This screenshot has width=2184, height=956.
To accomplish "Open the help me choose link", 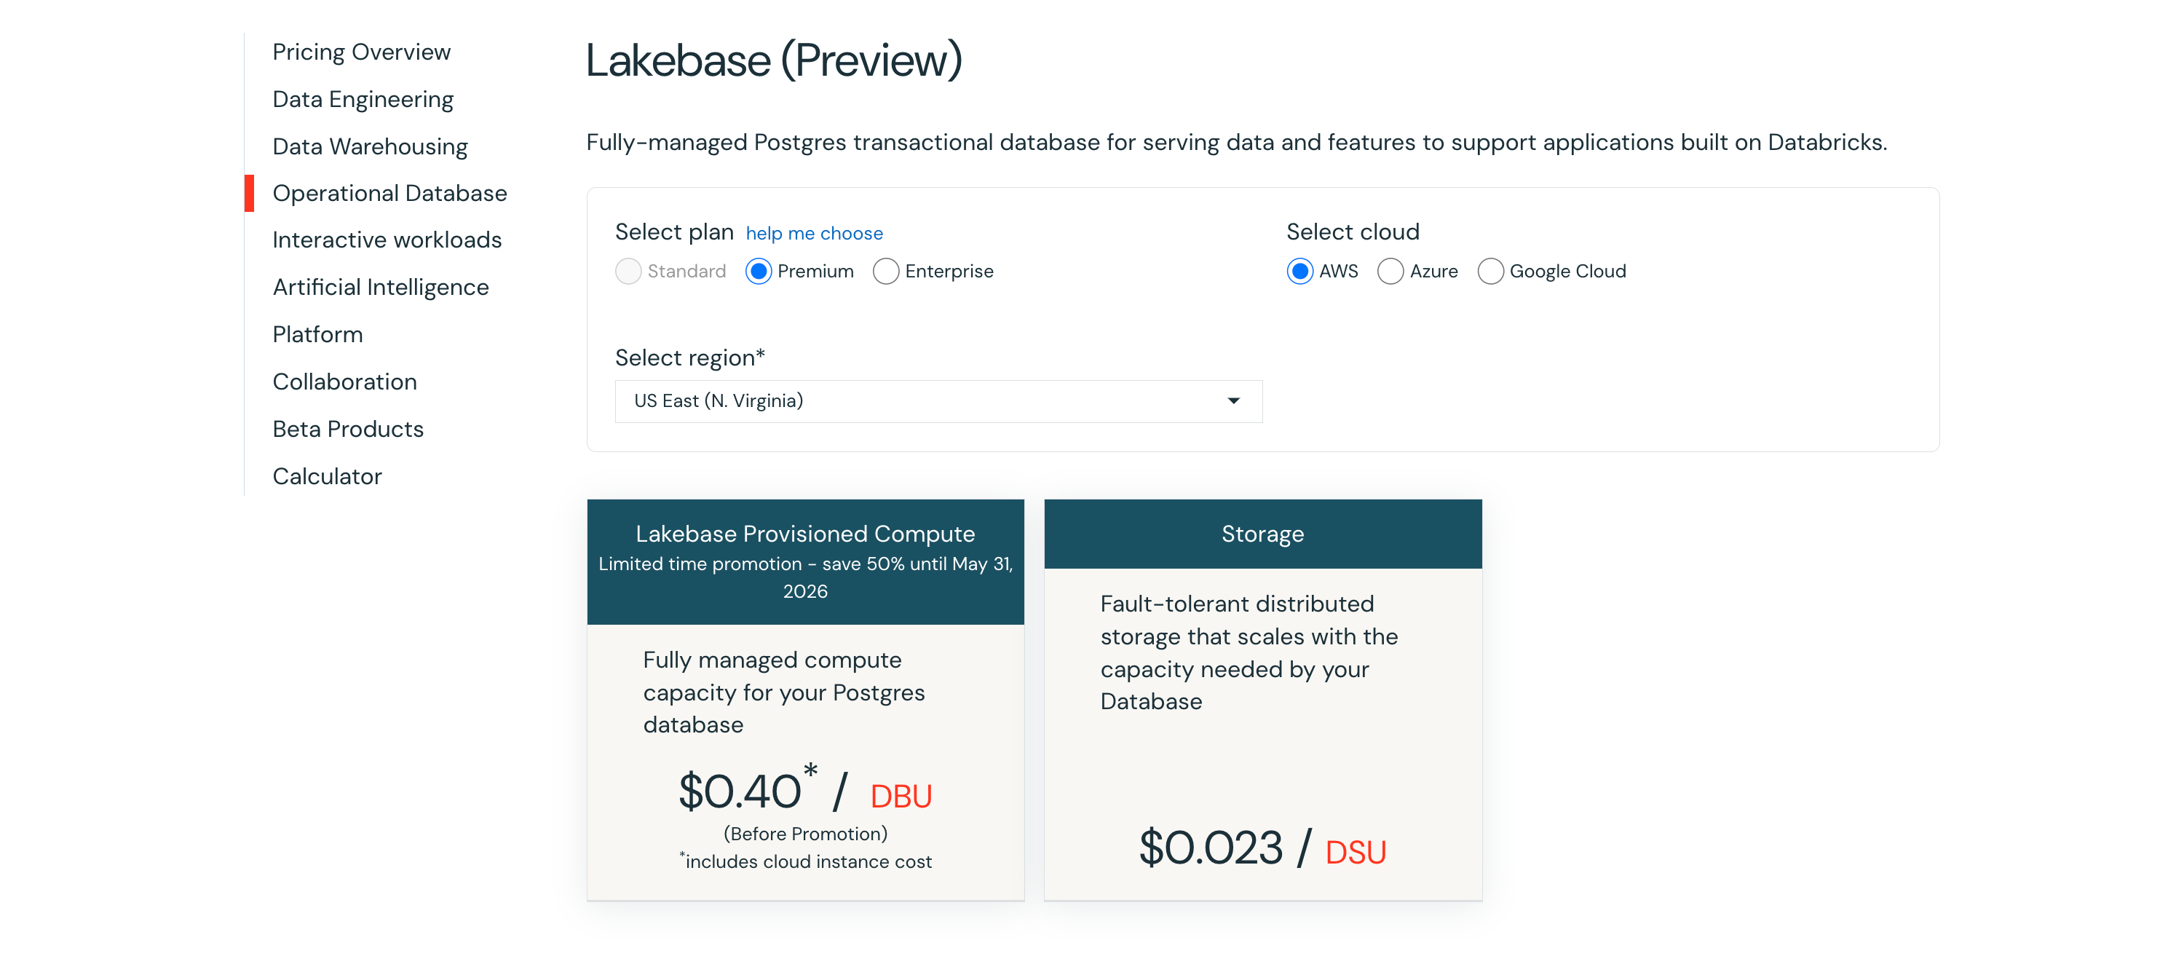I will pos(814,233).
